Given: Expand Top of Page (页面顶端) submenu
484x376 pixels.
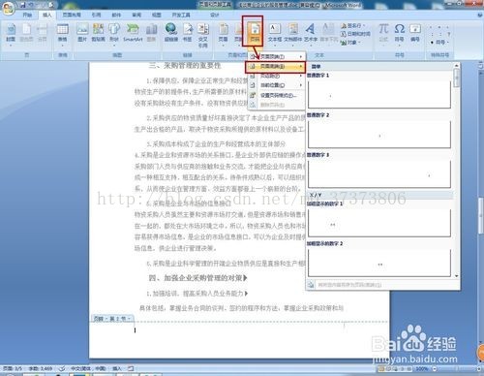Looking at the screenshot, I should pyautogui.click(x=277, y=56).
